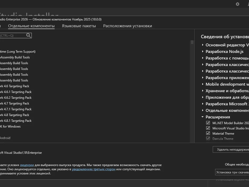
Task: Select the 4.8.1 Targeting Pack item
Action: pos(16,121)
